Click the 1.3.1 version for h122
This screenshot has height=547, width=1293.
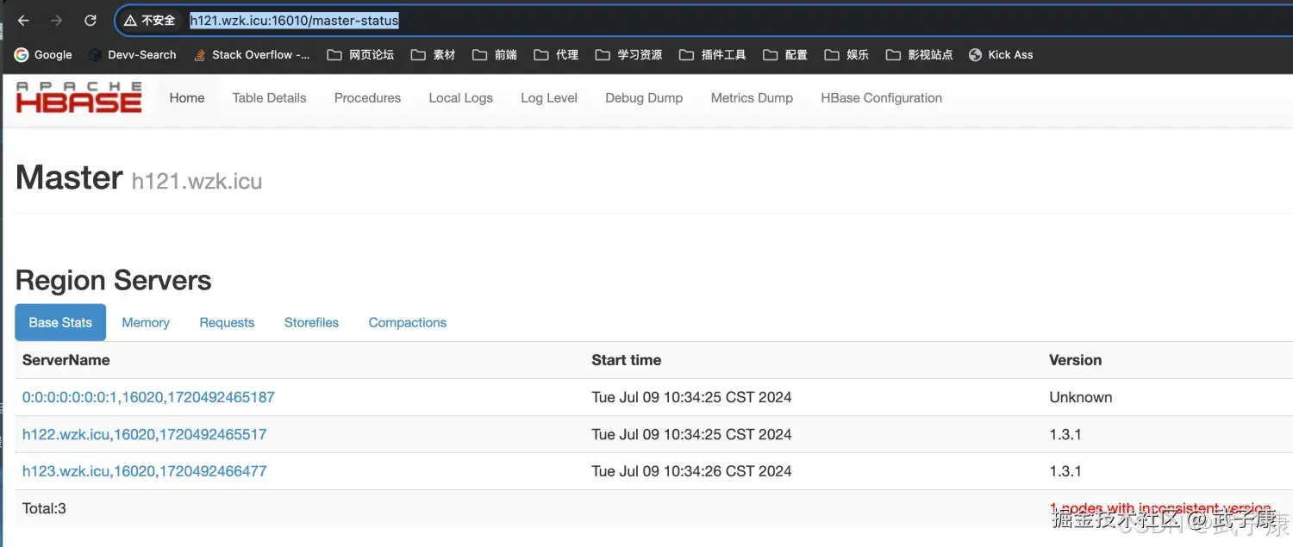pyautogui.click(x=1065, y=434)
